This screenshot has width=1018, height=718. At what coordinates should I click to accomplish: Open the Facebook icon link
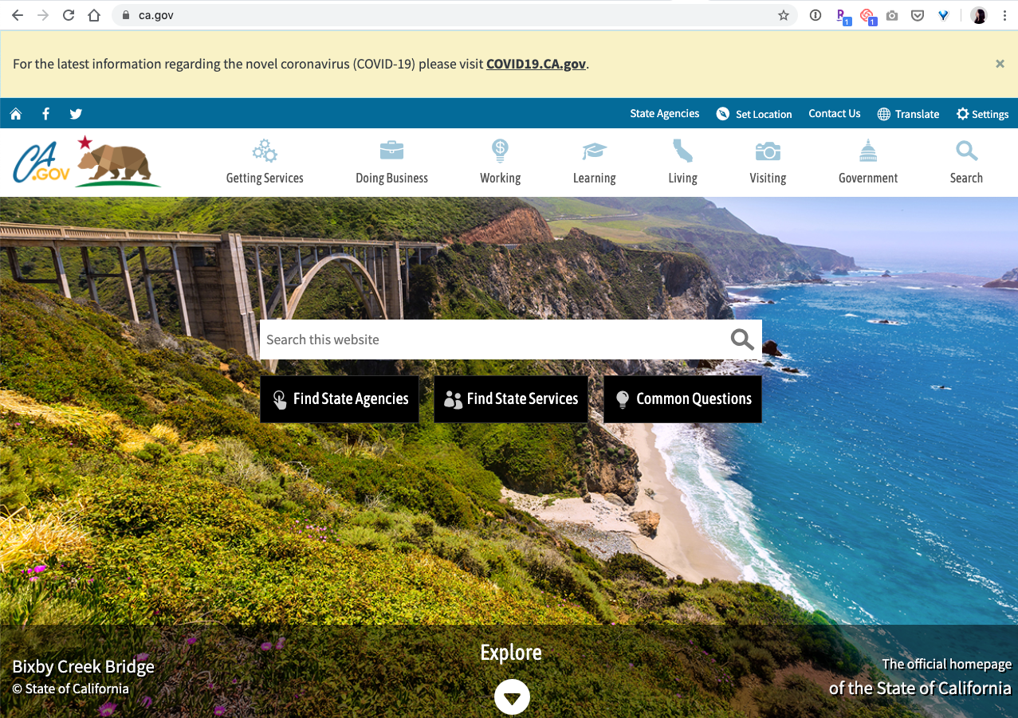pos(46,114)
